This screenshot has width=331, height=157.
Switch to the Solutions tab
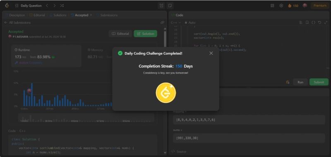[58, 15]
